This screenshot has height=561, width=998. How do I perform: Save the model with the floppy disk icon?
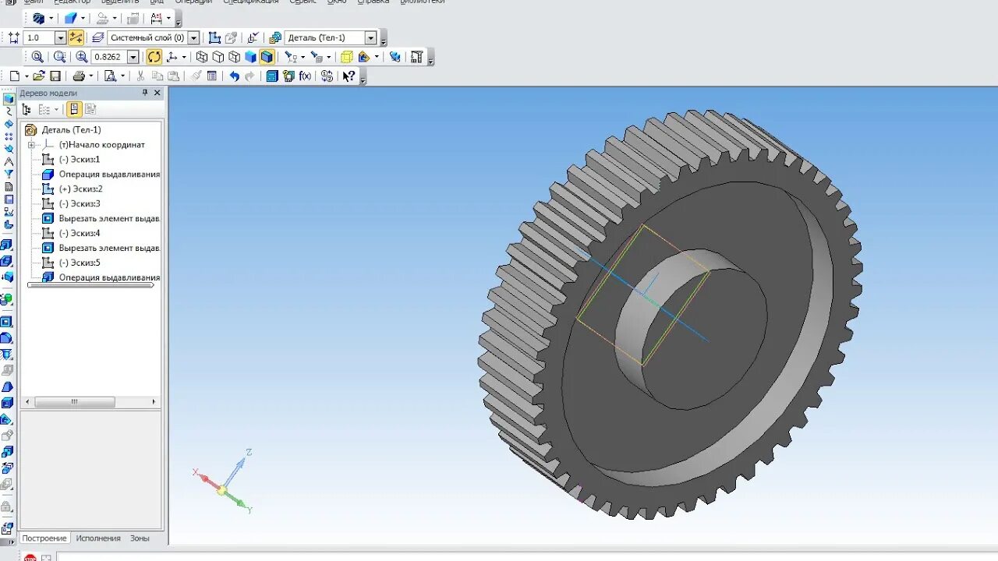coord(55,76)
